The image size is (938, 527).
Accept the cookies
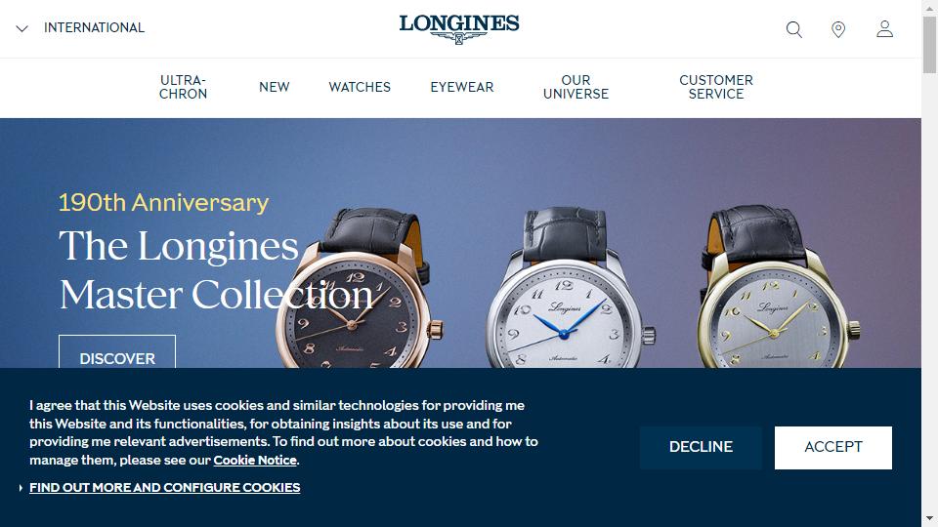pyautogui.click(x=832, y=448)
